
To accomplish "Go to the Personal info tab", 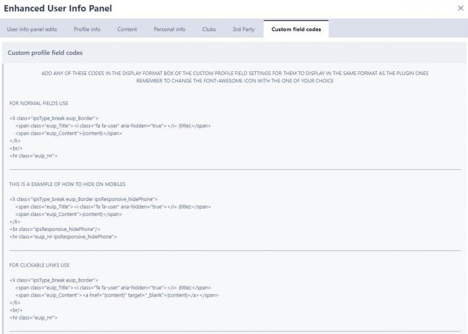I will tap(169, 29).
